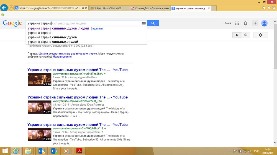277x155 pixels.
Task: Open second YouTube result title 6Cf7u-0_7oA
Action: 78,97
